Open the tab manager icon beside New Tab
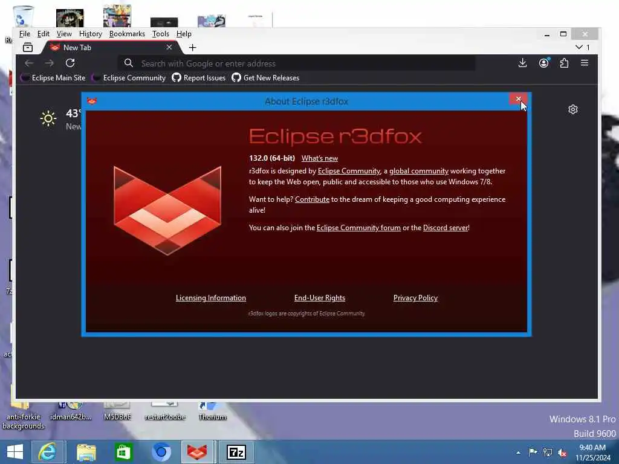This screenshot has width=619, height=464. coord(28,47)
